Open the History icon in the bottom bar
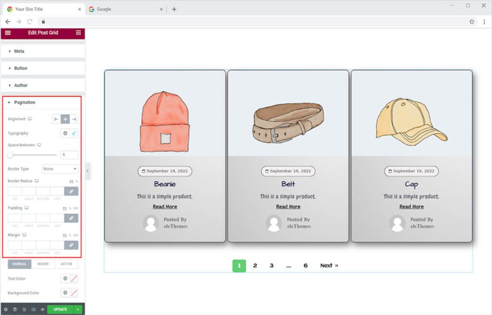This screenshot has width=492, height=315. tap(24, 310)
